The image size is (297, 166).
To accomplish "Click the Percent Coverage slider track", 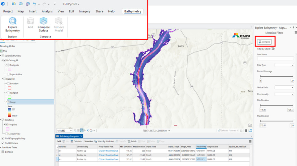I will 277,76.
